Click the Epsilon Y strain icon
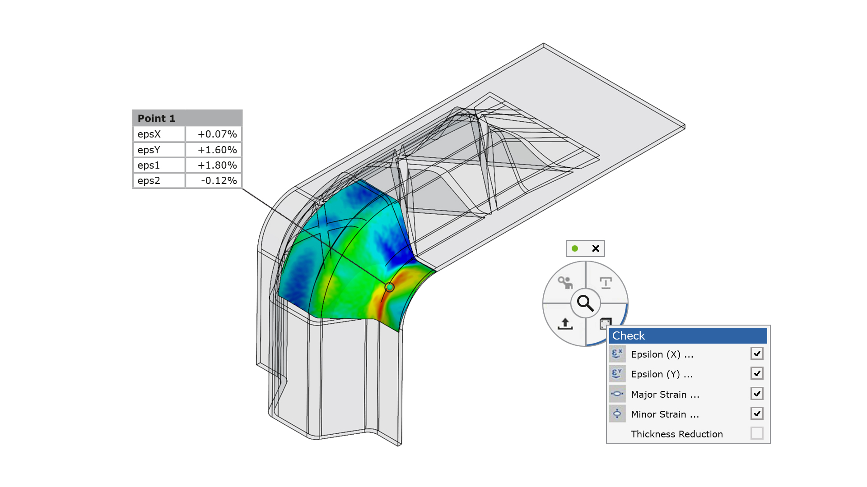 [x=617, y=374]
